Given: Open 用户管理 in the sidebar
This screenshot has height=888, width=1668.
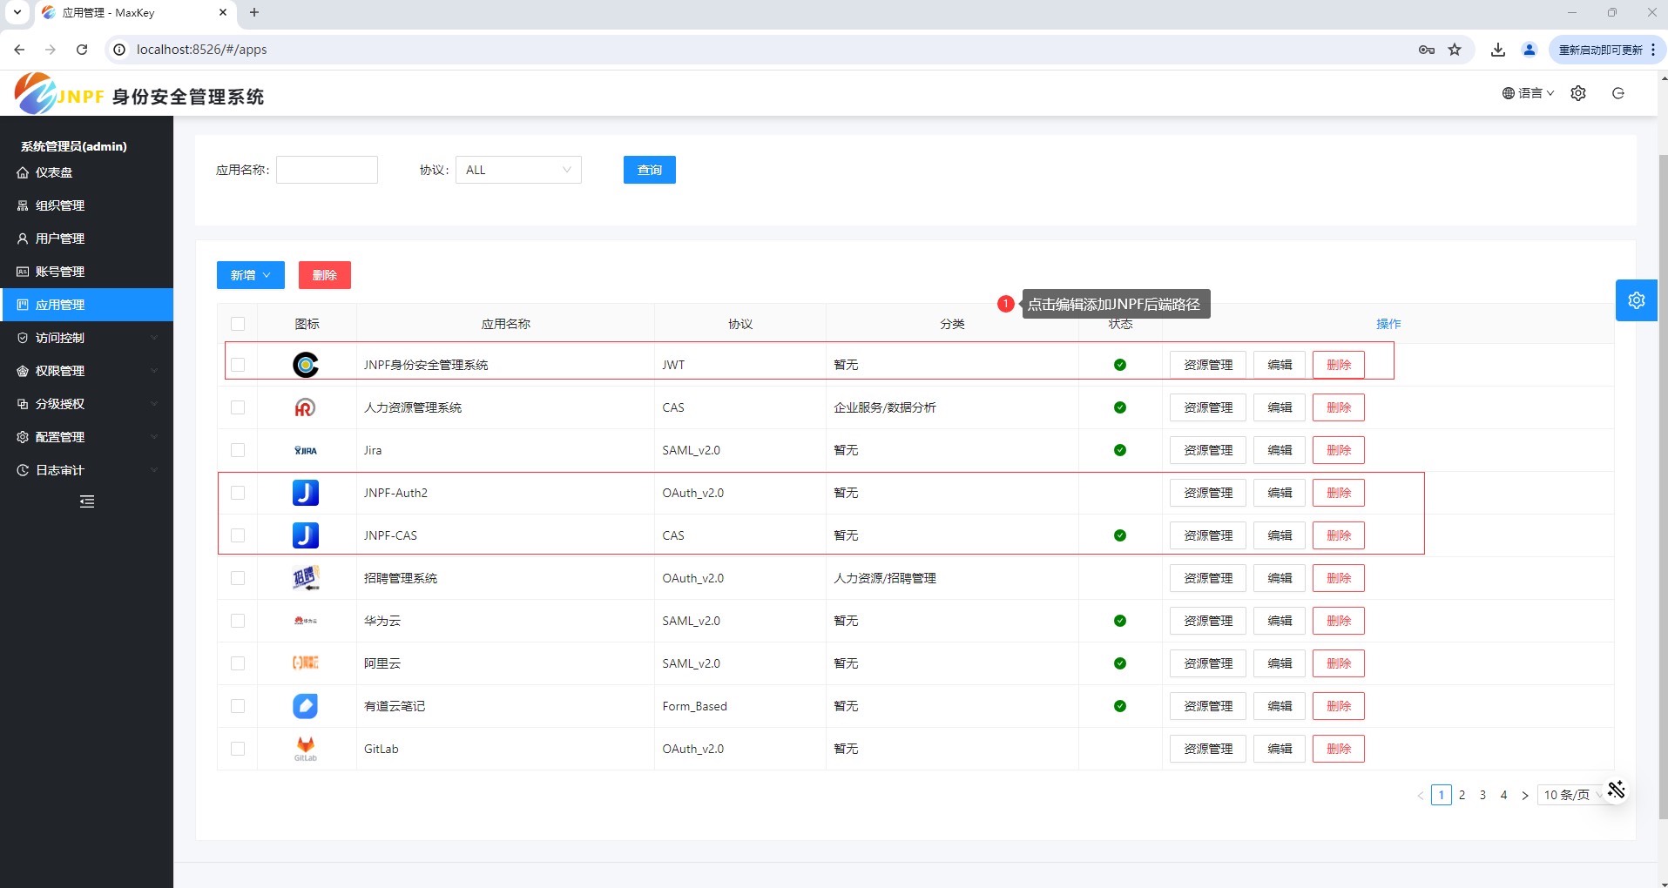Looking at the screenshot, I should click(60, 239).
